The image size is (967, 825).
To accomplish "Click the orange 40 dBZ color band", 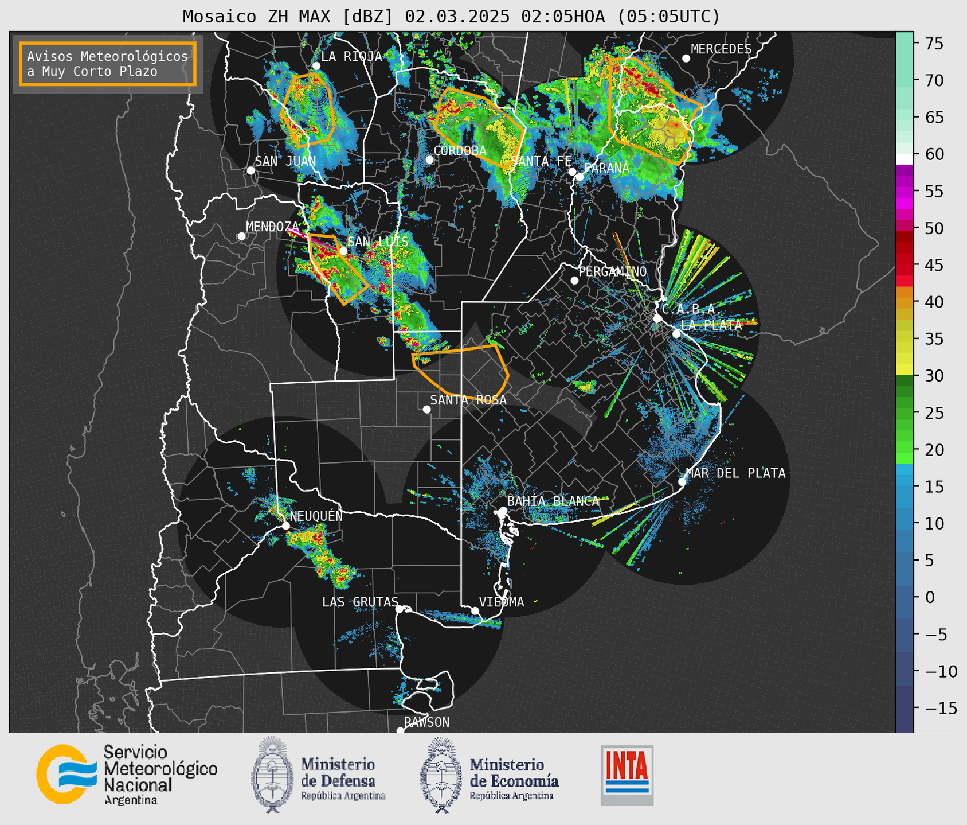I will pyautogui.click(x=905, y=302).
